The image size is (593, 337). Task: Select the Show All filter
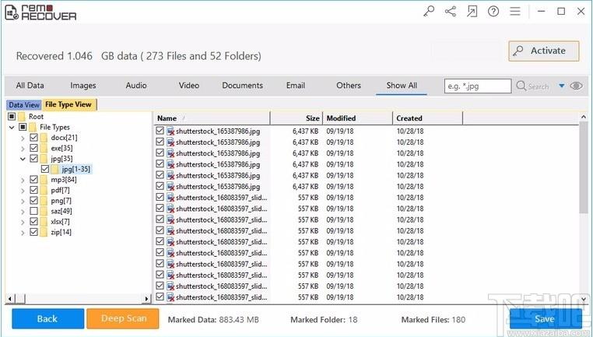pyautogui.click(x=402, y=86)
